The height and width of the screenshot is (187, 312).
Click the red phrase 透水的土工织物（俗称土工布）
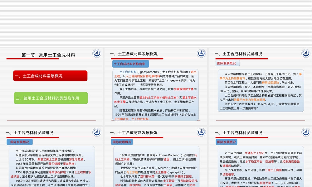pos(159,98)
